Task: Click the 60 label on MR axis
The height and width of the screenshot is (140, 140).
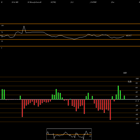Action: (137, 88)
